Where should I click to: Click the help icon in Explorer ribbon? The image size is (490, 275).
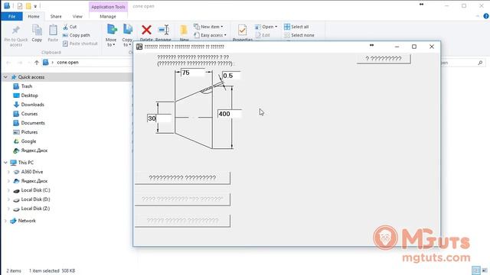pos(486,16)
